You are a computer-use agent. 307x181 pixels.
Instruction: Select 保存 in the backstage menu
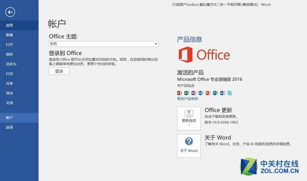click(19, 54)
